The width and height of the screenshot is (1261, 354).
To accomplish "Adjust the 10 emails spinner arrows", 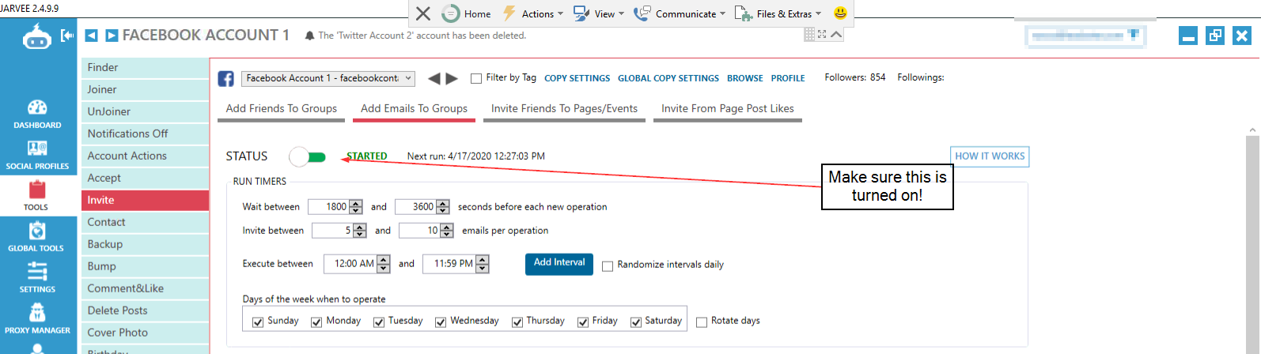I will (447, 231).
